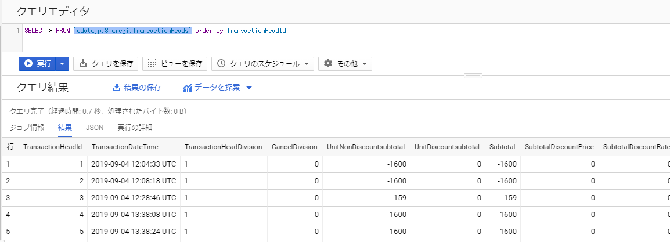Click CancelDivision column header

[x=294, y=147]
